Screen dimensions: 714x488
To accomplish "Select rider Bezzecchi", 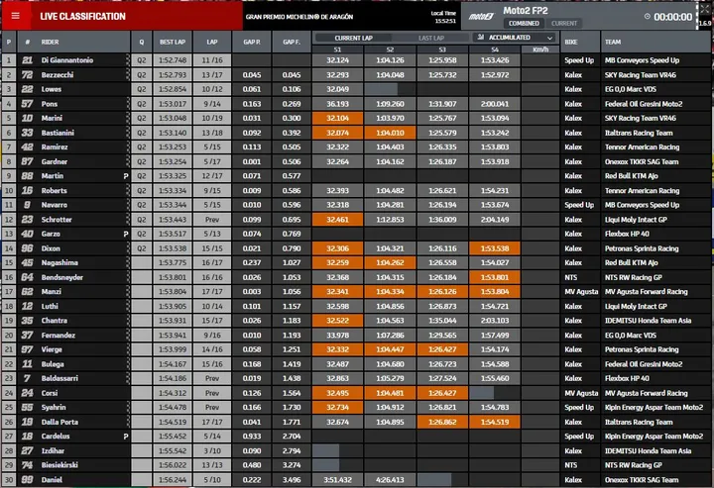I will click(58, 74).
